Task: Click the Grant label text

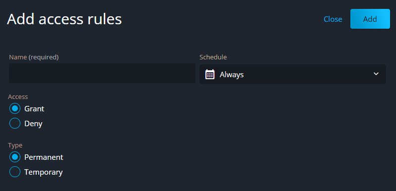Action: point(34,109)
